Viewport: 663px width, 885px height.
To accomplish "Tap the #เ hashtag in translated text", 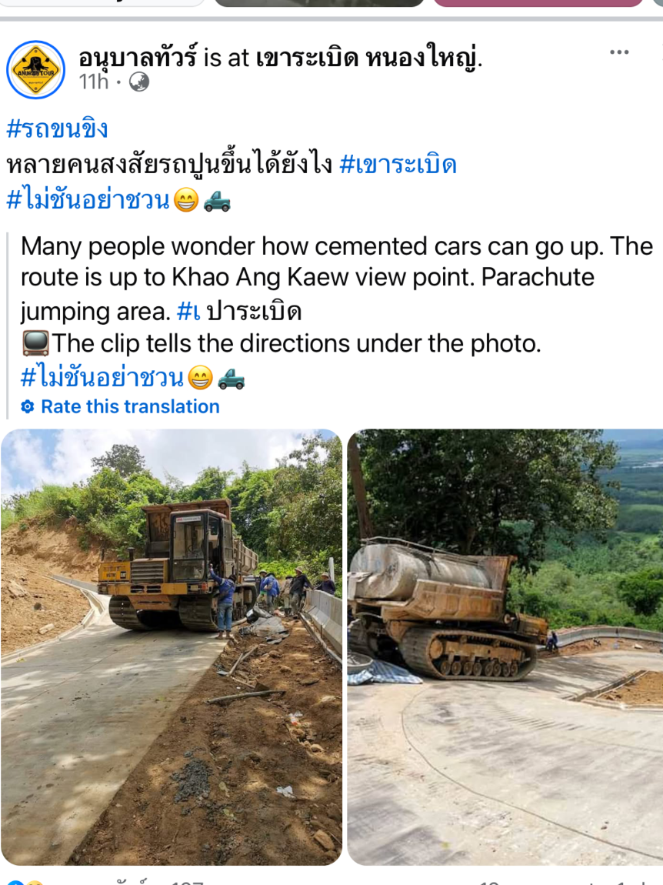I will (189, 312).
